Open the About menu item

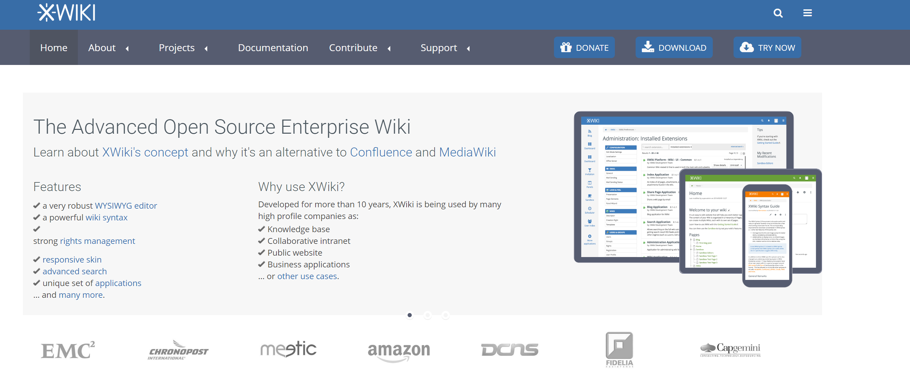point(102,47)
